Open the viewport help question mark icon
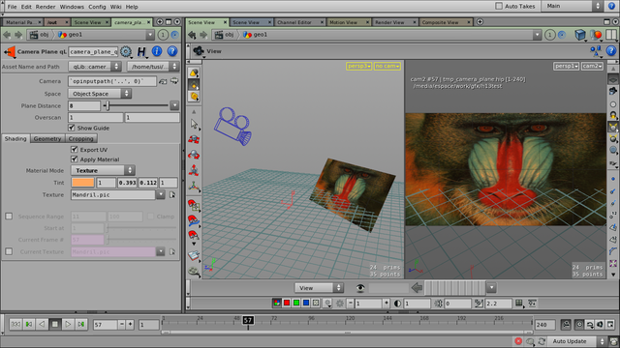This screenshot has width=620, height=348. pos(611,51)
